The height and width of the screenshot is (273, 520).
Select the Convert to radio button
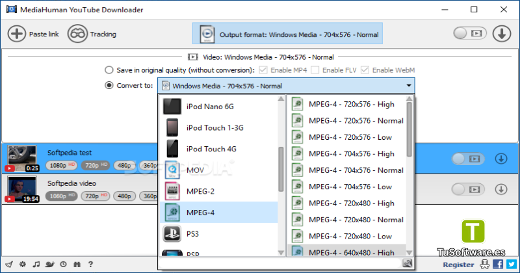[x=109, y=85]
